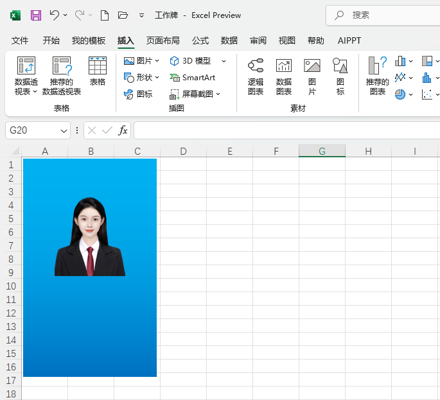Switch to the 开始 tab

[x=51, y=40]
